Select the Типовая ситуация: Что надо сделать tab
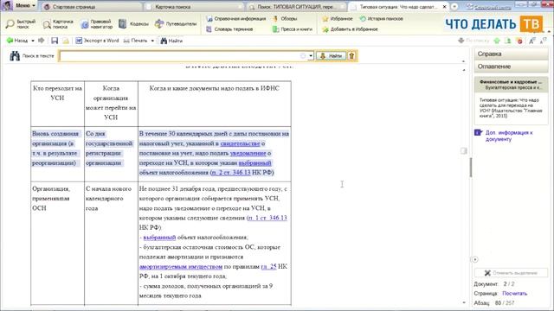Image resolution: width=554 pixels, height=311 pixels. coord(397,7)
